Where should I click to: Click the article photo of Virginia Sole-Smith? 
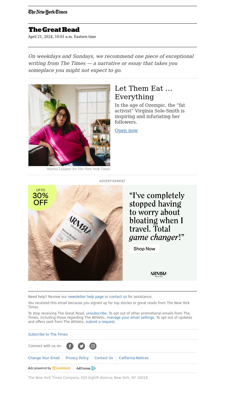point(69,125)
